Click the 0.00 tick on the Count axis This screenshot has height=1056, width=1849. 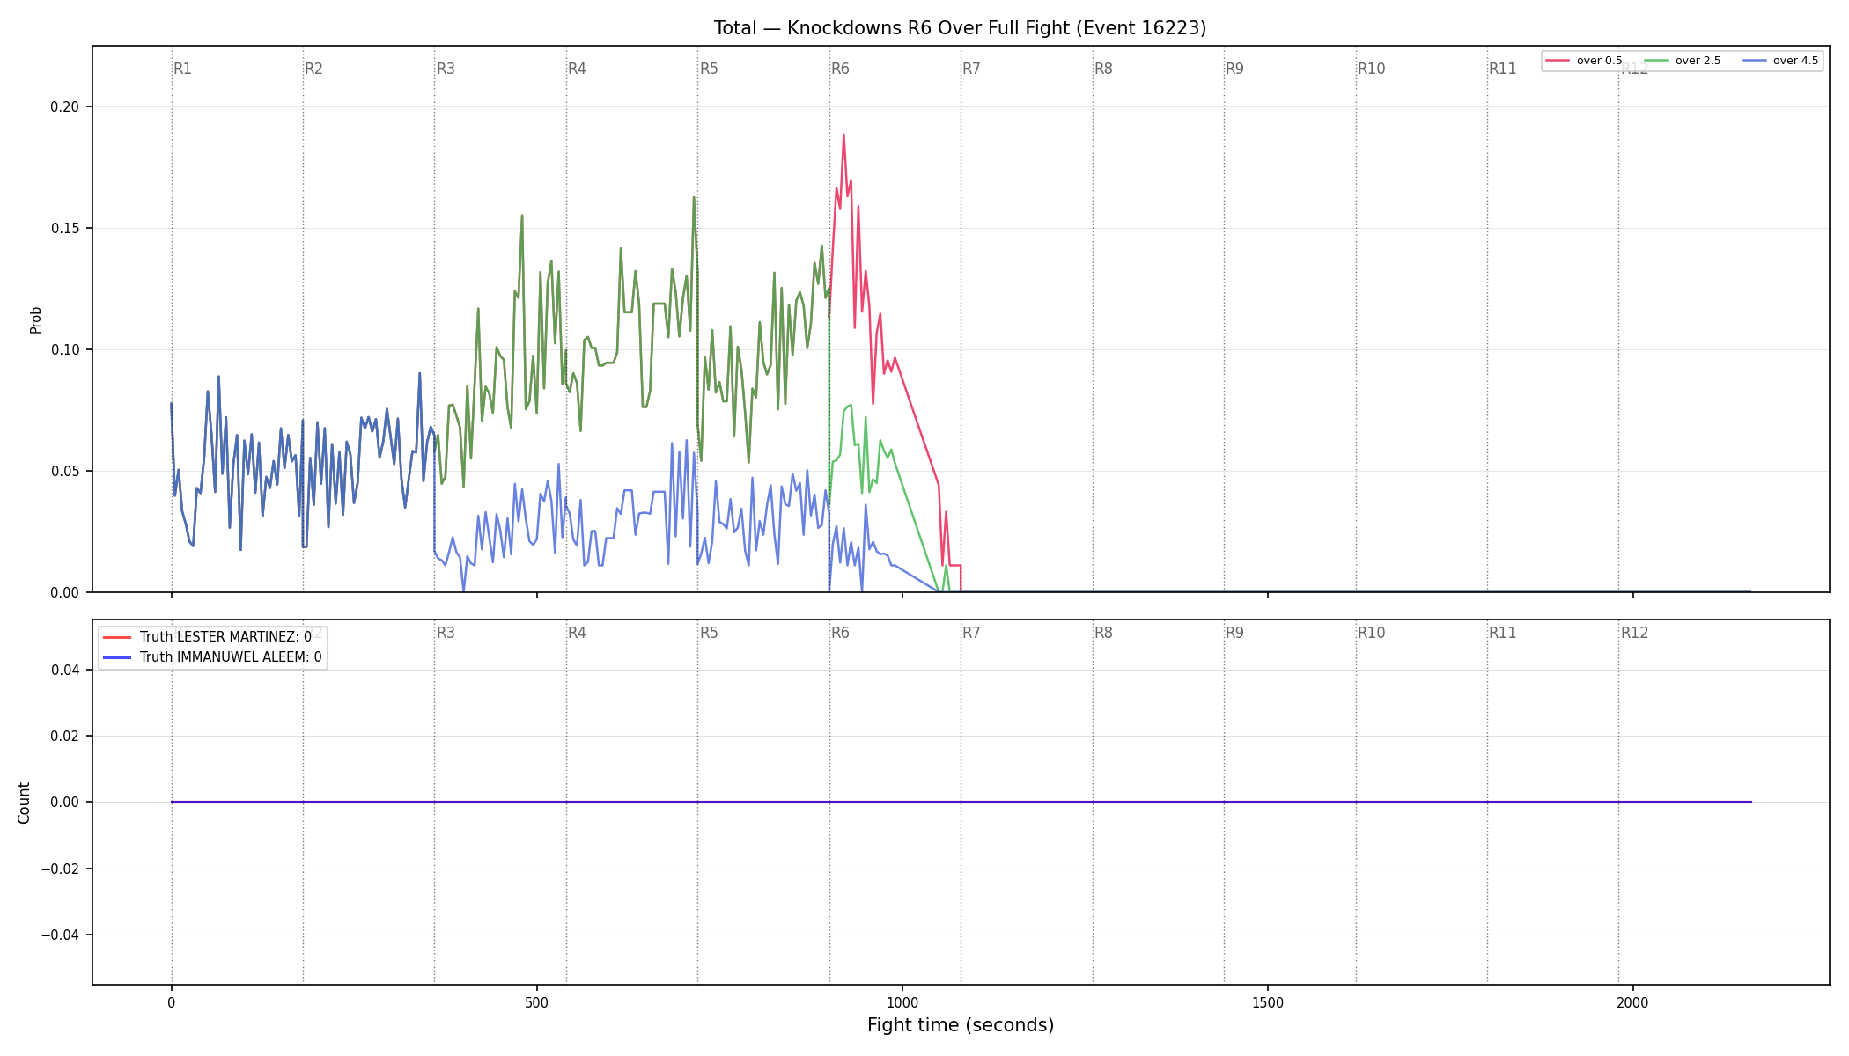pyautogui.click(x=65, y=803)
